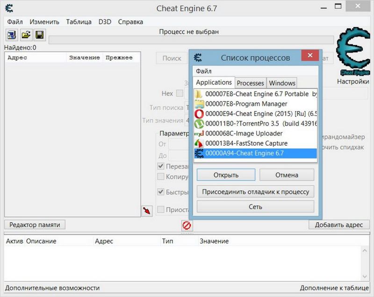Click the process progress bar
Image resolution: width=374 pixels, height=297 pixels.
click(x=191, y=40)
